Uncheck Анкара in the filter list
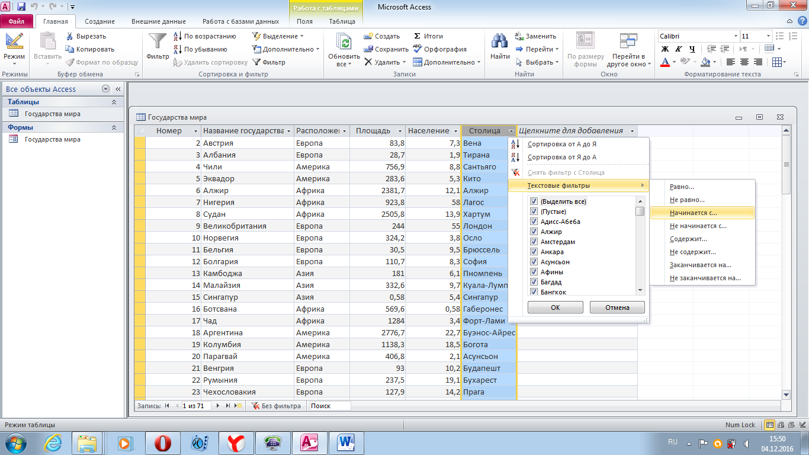 tap(534, 252)
